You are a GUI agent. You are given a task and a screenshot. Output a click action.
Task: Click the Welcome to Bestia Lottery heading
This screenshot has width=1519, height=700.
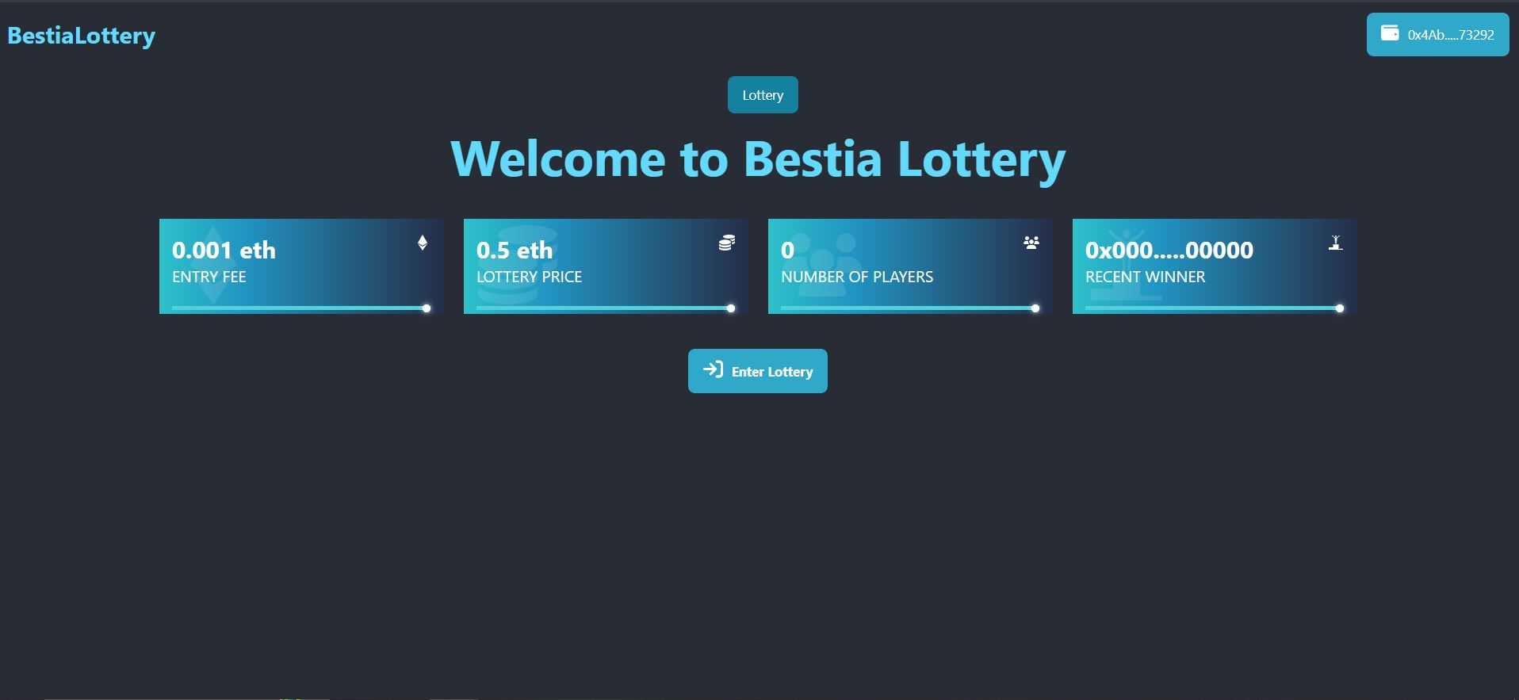(758, 159)
